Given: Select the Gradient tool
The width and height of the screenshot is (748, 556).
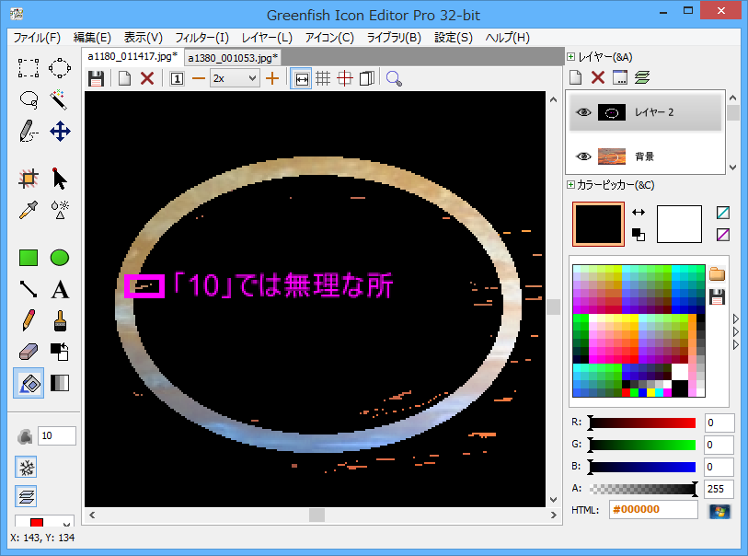Looking at the screenshot, I should coord(60,383).
